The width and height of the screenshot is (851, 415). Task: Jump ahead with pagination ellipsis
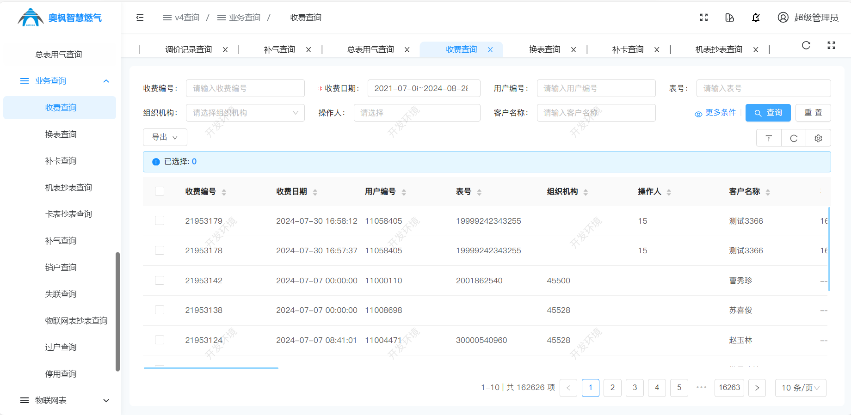tap(701, 388)
